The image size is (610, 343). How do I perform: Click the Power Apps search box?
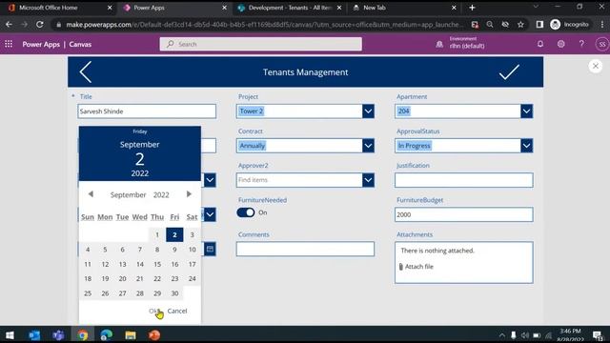260,44
